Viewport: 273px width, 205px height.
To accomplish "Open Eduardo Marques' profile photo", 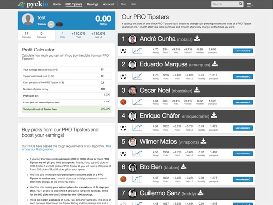I will click(133, 65).
